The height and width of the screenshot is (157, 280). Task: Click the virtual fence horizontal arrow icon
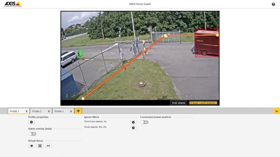click(x=48, y=146)
